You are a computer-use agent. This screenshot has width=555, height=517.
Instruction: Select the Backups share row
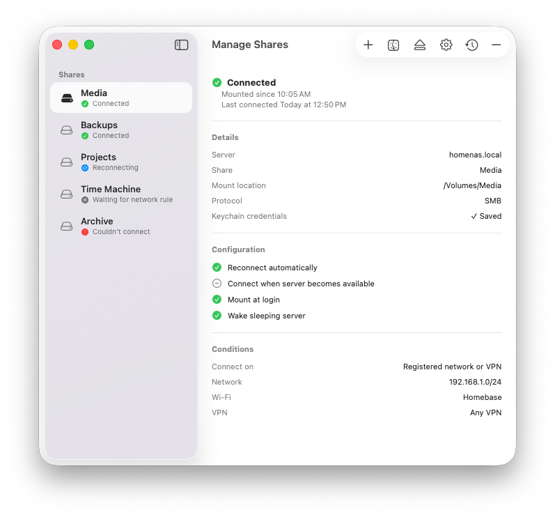(x=121, y=130)
